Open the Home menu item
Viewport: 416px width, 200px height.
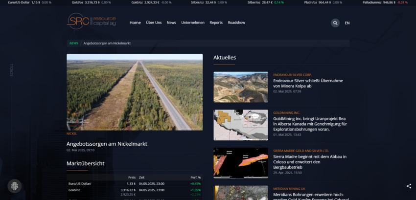135,22
